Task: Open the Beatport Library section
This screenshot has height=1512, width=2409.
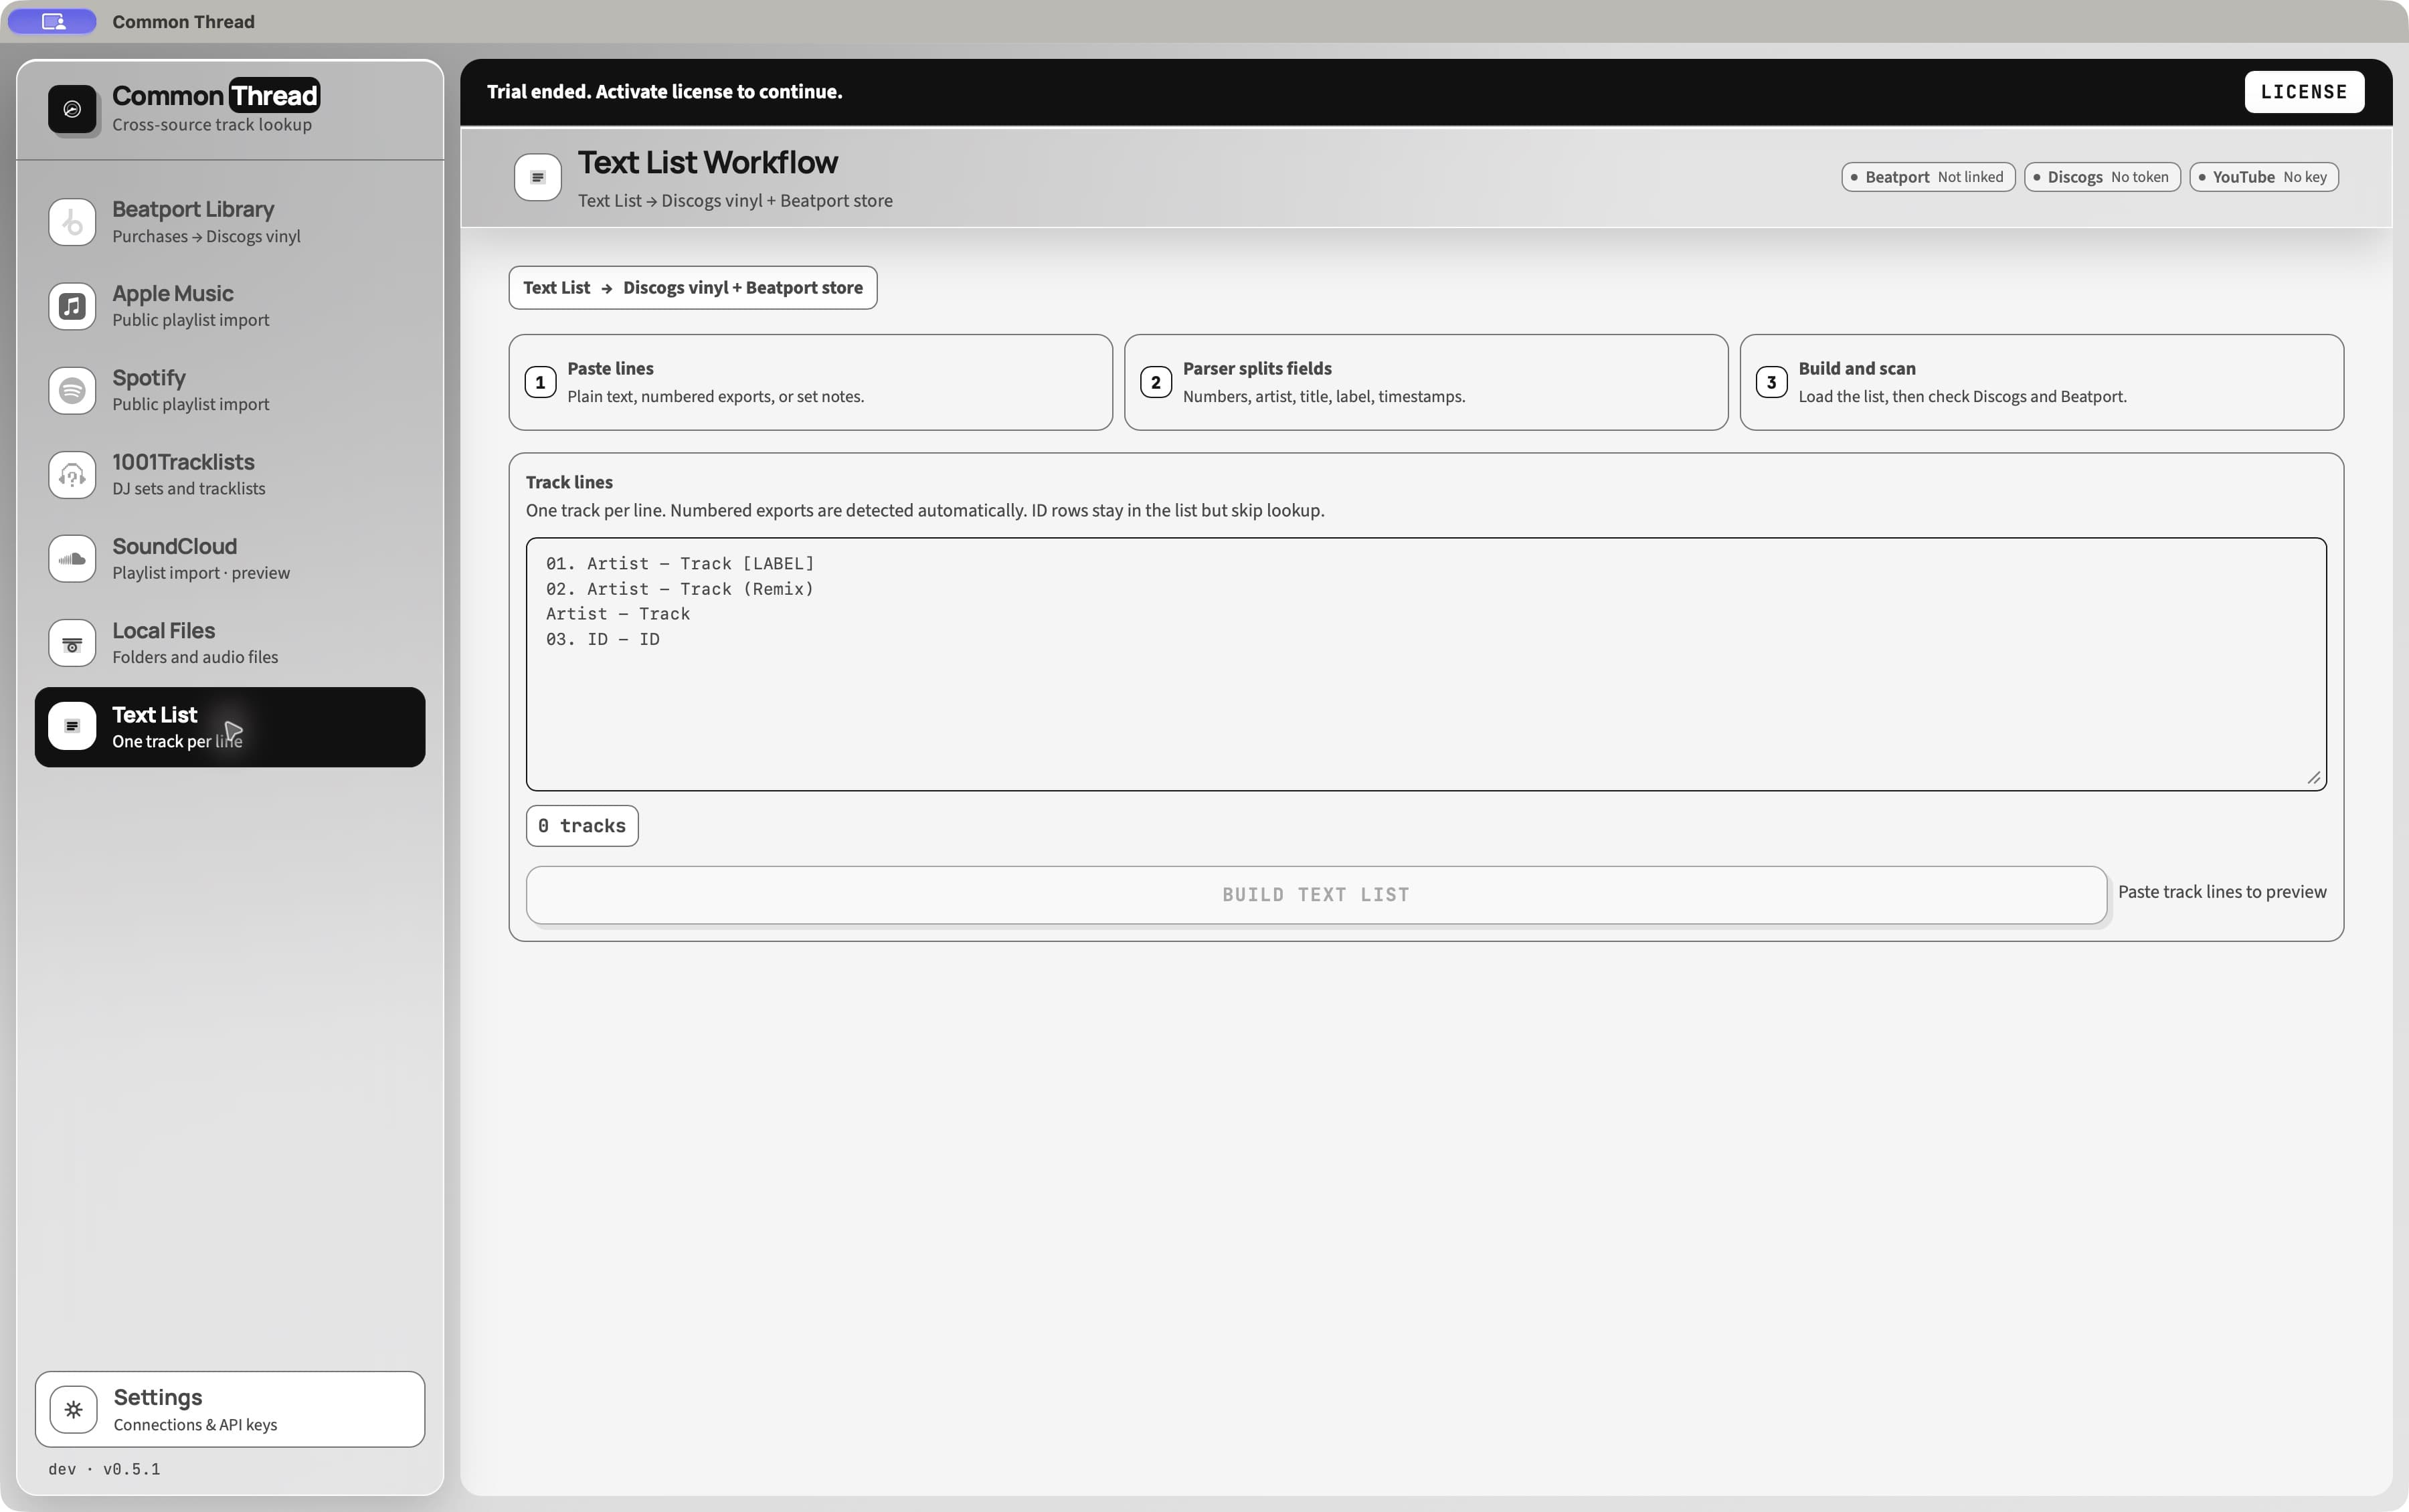Action: click(x=230, y=222)
